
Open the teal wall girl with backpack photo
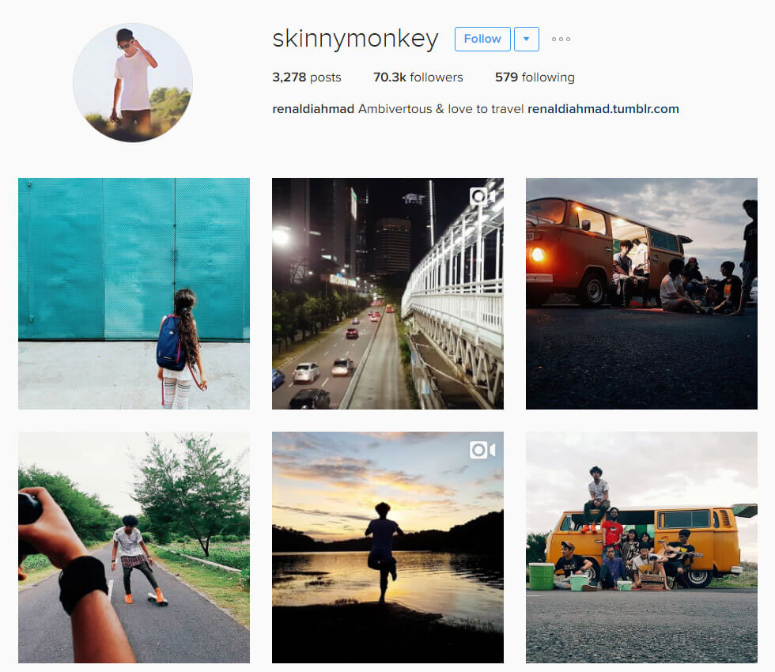134,293
